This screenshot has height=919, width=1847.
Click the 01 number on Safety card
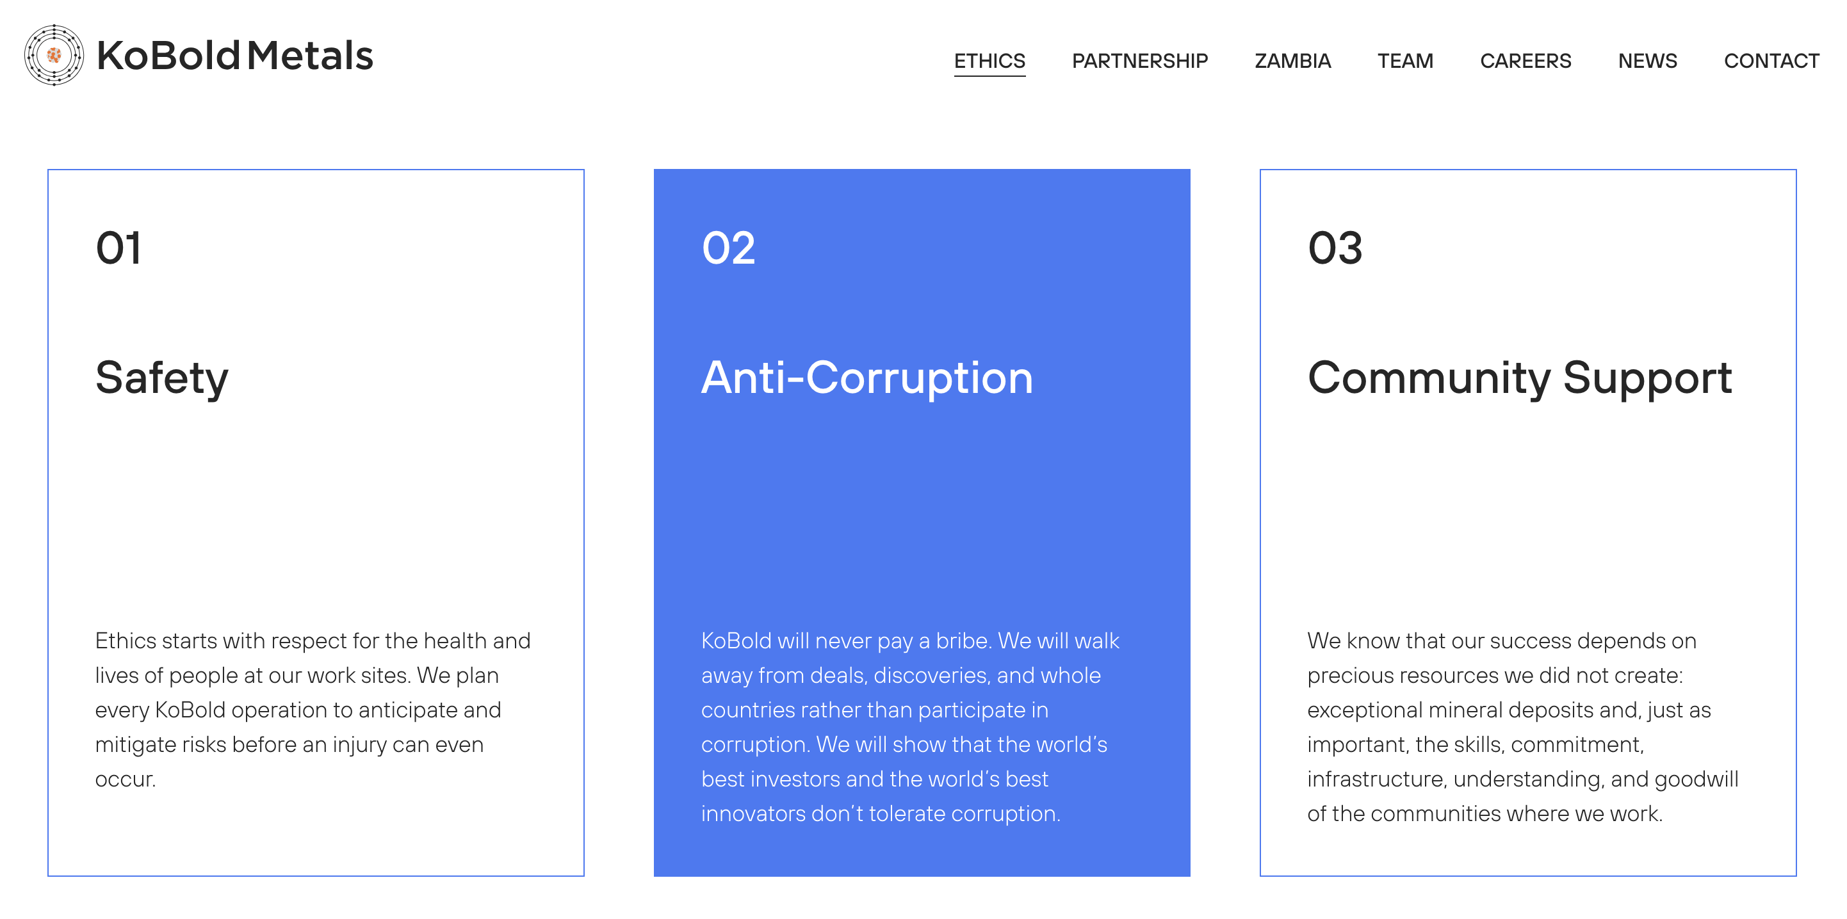[x=119, y=248]
